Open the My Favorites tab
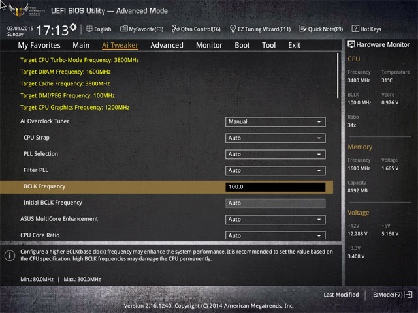This screenshot has width=418, height=313. tap(39, 45)
